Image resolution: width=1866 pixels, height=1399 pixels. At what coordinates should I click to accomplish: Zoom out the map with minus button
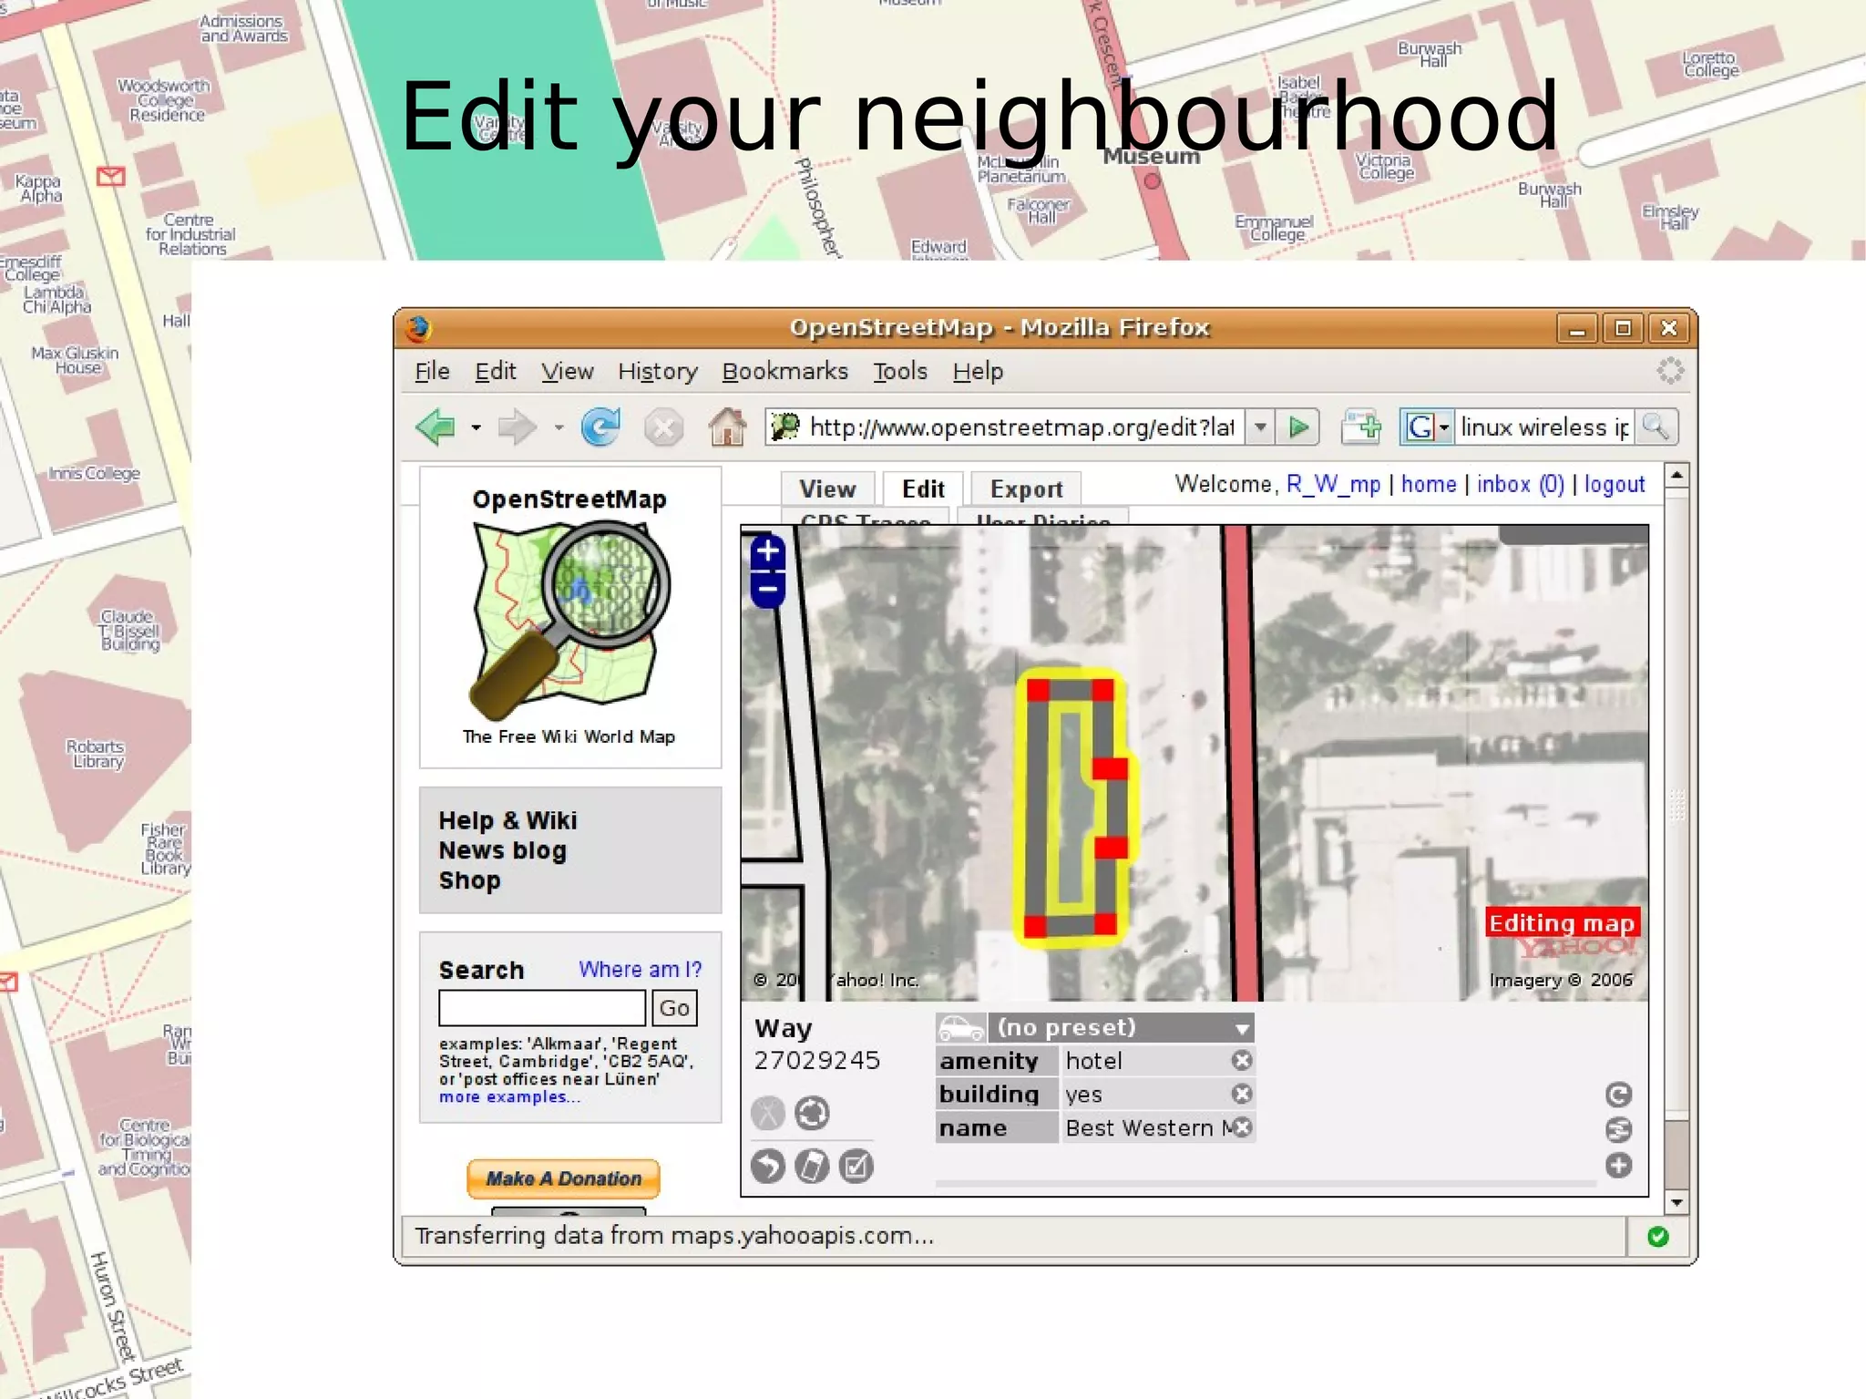[x=768, y=589]
